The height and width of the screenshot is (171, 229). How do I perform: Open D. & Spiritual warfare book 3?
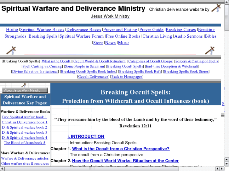[25, 132]
